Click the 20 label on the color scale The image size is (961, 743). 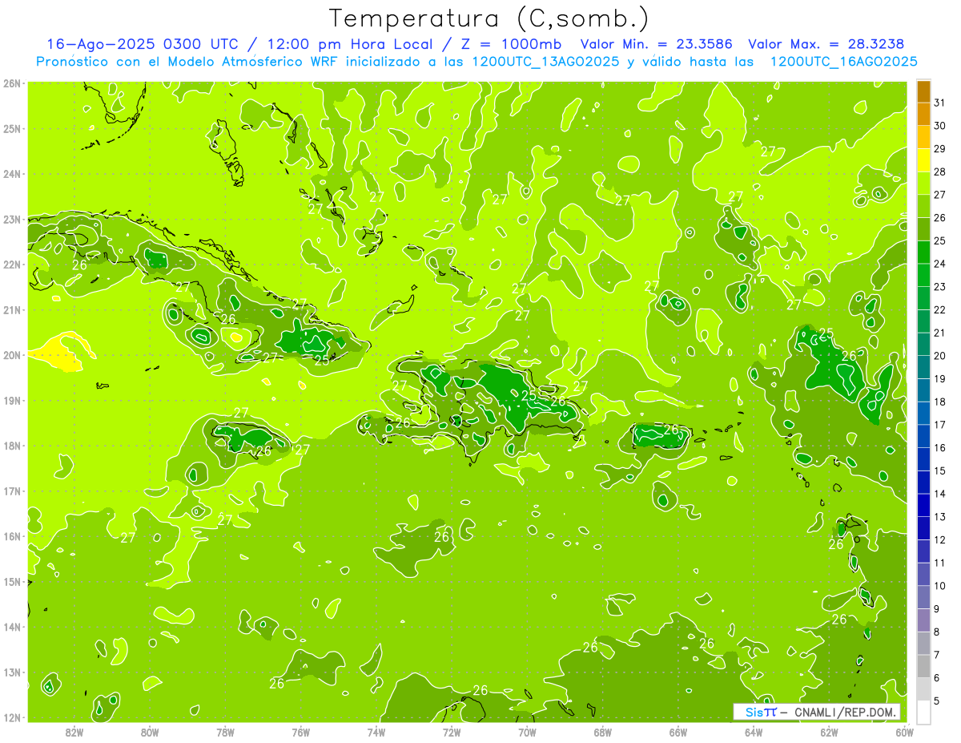pyautogui.click(x=940, y=356)
